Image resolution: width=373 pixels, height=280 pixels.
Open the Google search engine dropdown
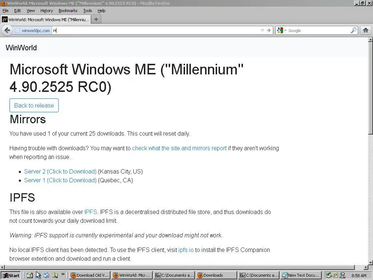[282, 31]
